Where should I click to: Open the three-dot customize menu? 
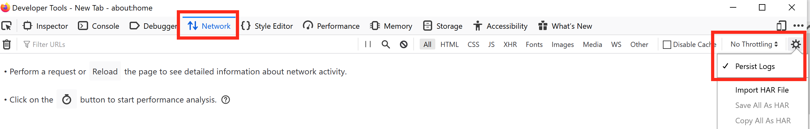click(798, 26)
